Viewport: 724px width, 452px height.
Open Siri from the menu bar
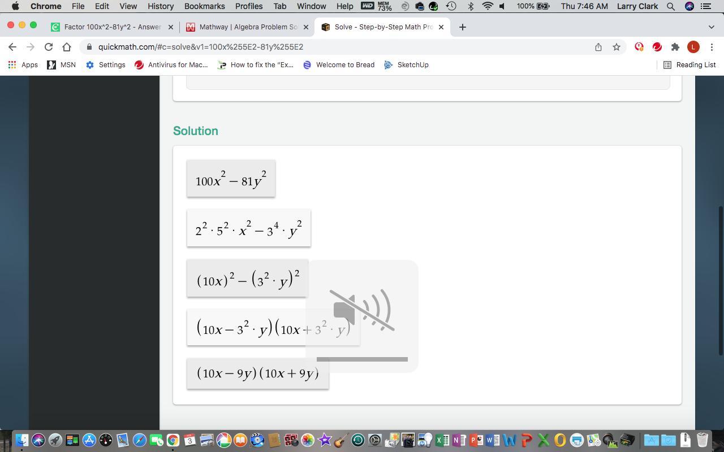pyautogui.click(x=689, y=6)
